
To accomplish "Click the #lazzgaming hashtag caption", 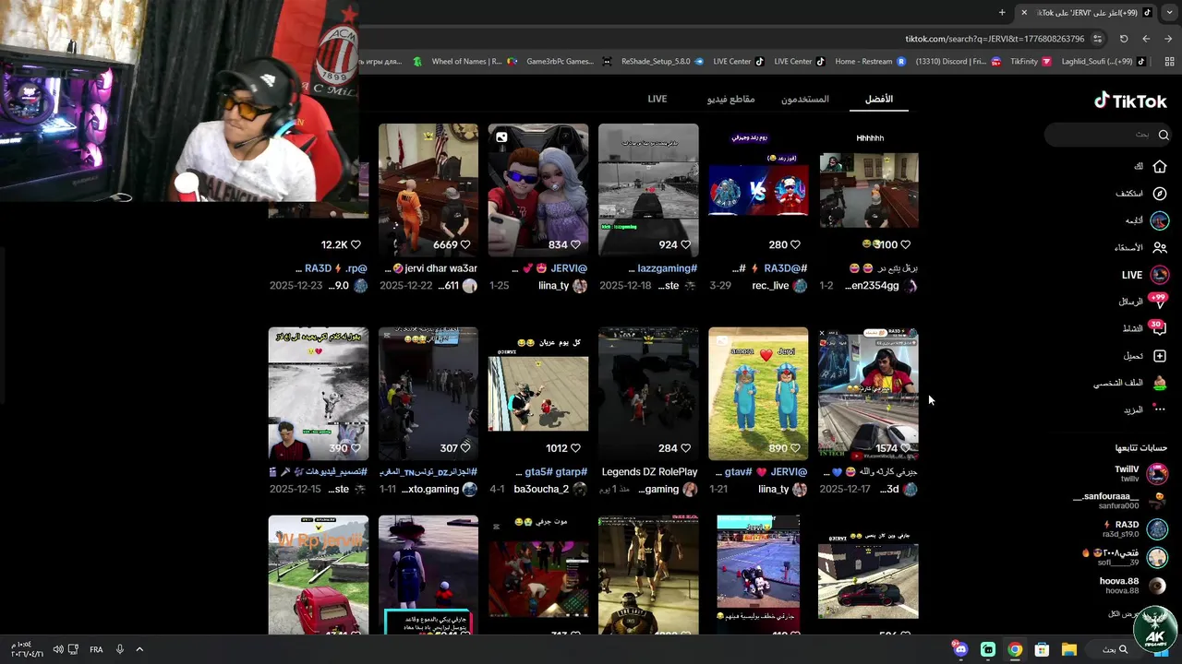I will click(x=667, y=268).
